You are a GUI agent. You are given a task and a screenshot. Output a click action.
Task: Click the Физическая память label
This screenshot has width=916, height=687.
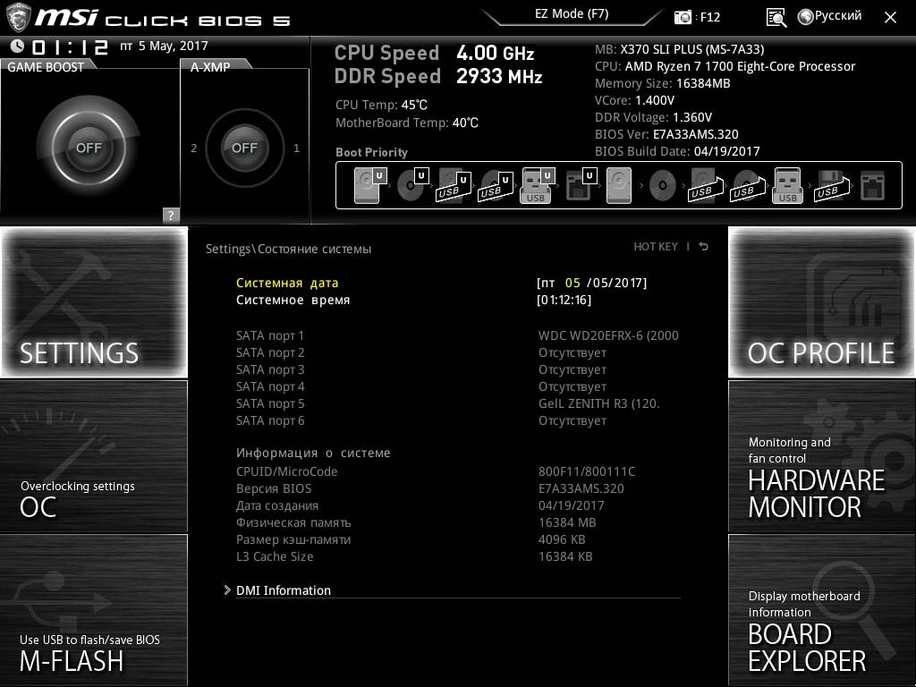coord(293,522)
